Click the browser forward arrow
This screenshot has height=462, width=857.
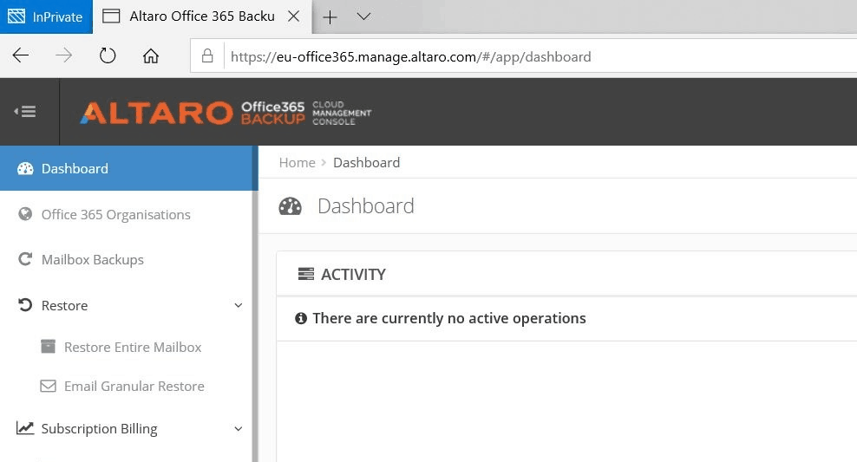tap(64, 55)
